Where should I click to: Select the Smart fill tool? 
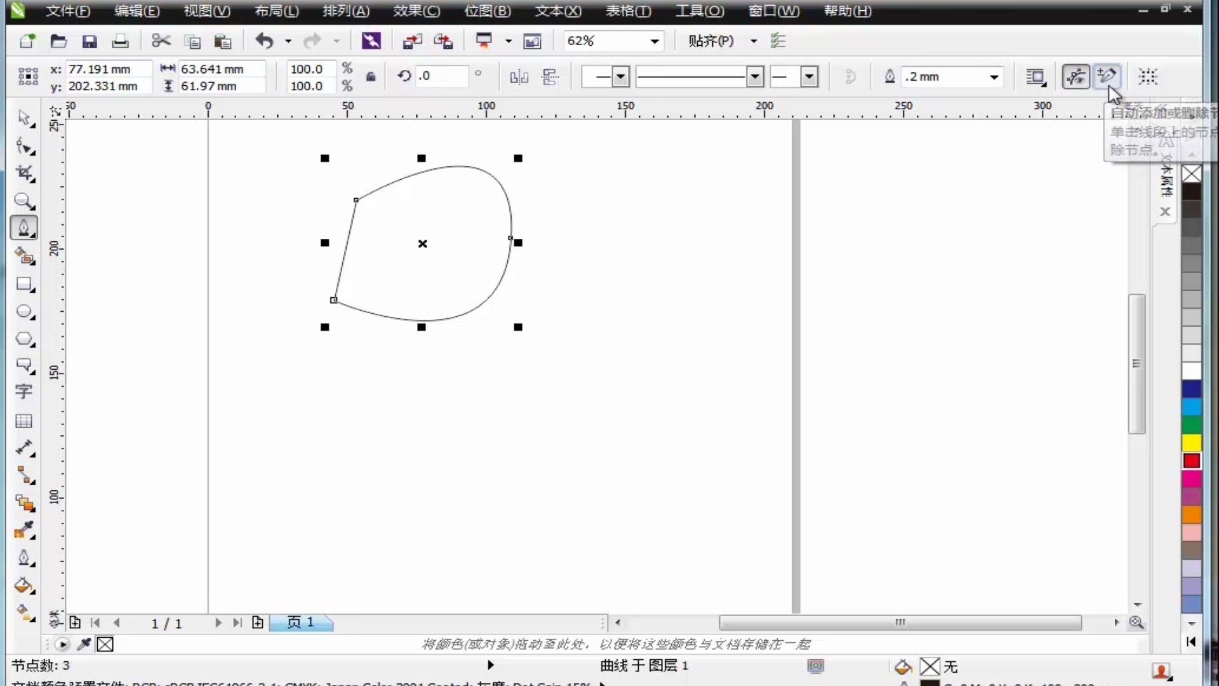[24, 256]
